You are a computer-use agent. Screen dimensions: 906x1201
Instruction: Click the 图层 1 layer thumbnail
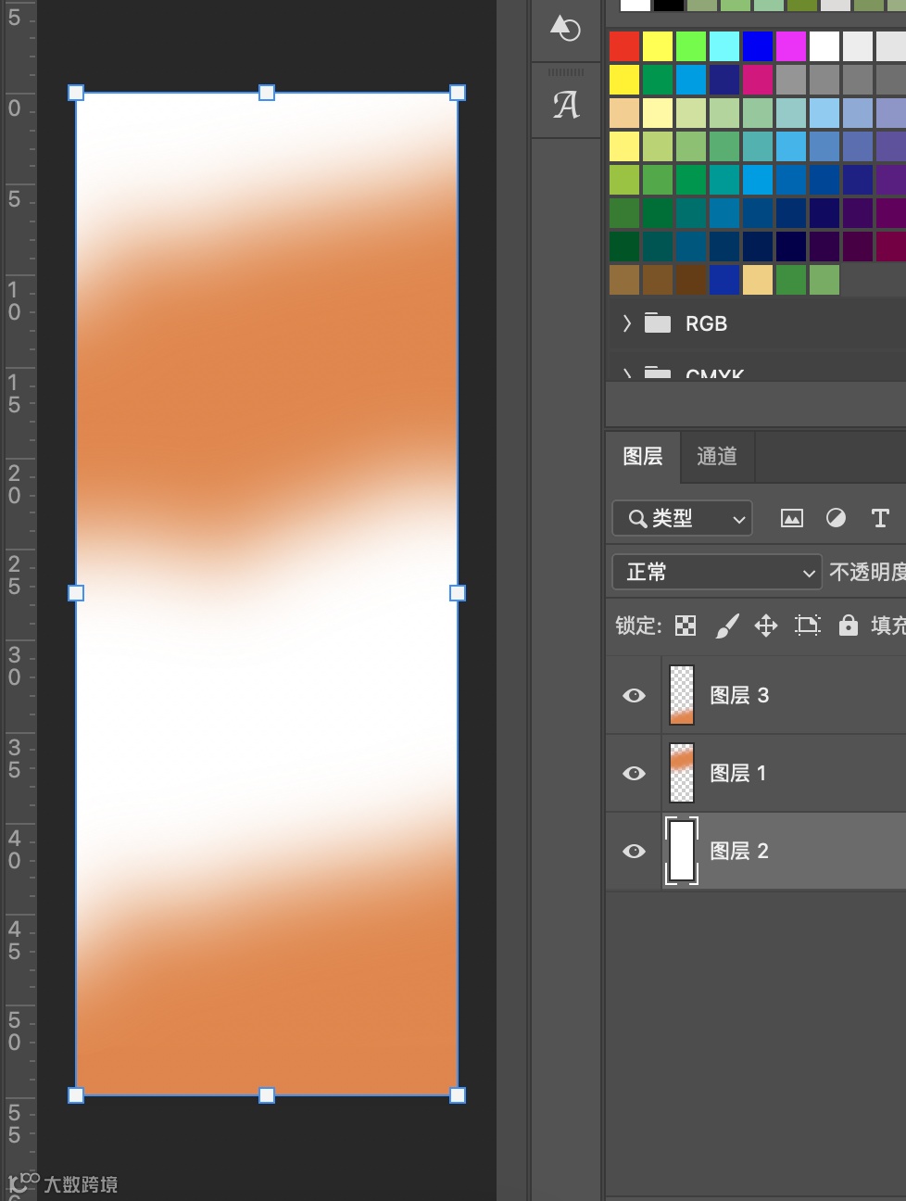tap(682, 774)
